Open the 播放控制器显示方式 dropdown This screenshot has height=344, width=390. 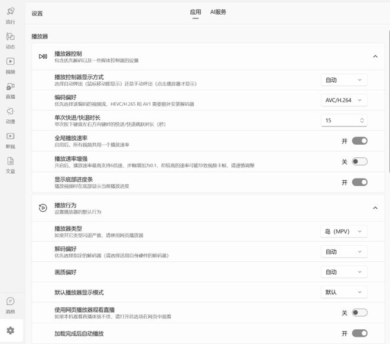coord(344,80)
